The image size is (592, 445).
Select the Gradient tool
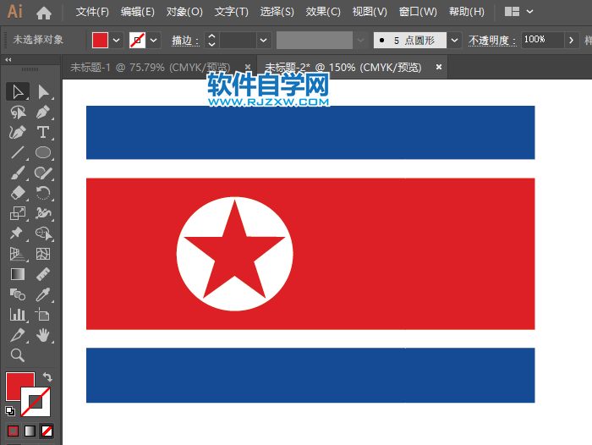click(x=17, y=274)
